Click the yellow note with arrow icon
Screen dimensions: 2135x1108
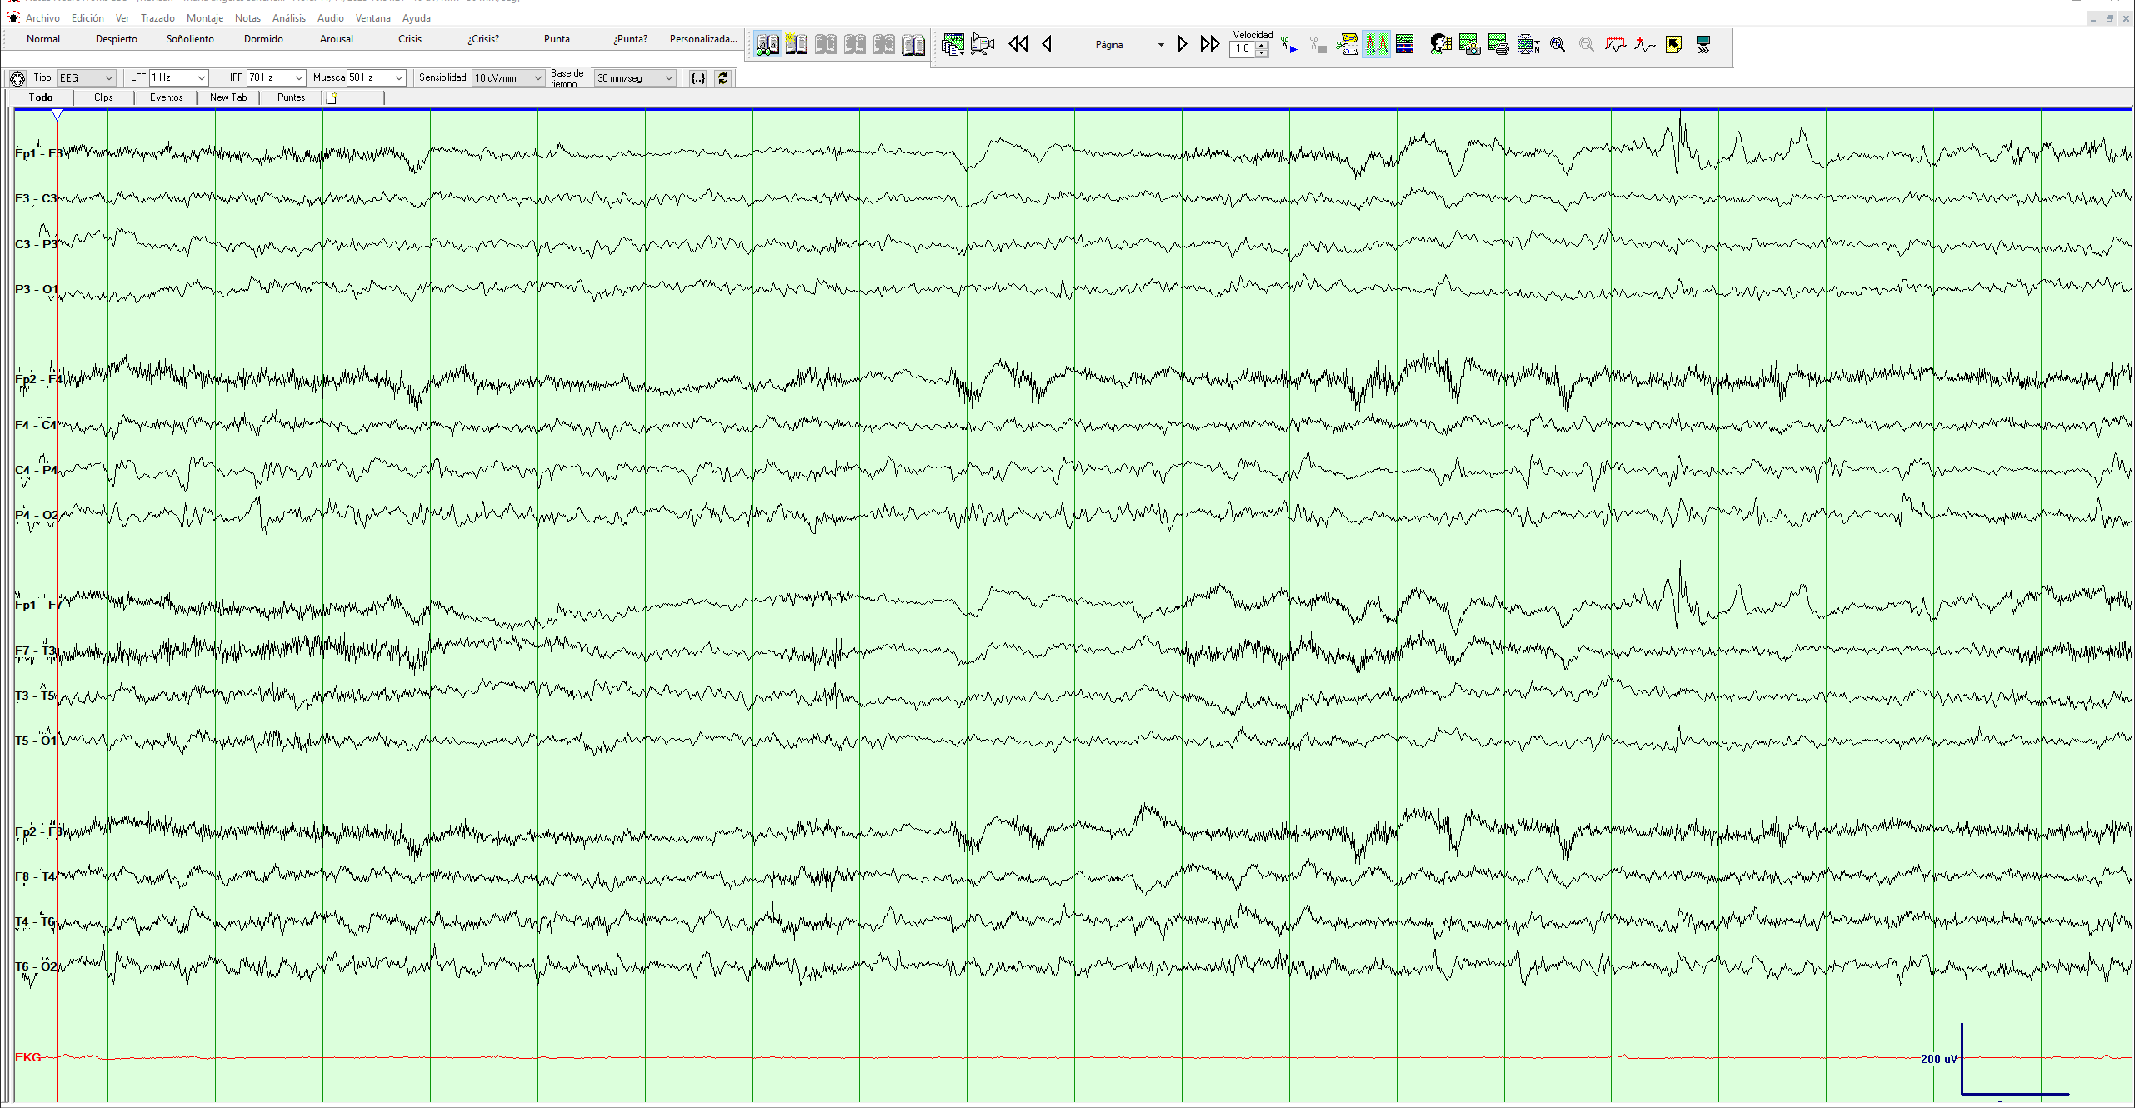pyautogui.click(x=1673, y=44)
